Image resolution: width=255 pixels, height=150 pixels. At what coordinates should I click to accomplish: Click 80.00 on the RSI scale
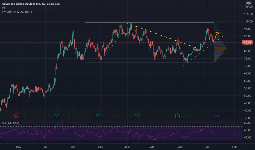pos(248,123)
